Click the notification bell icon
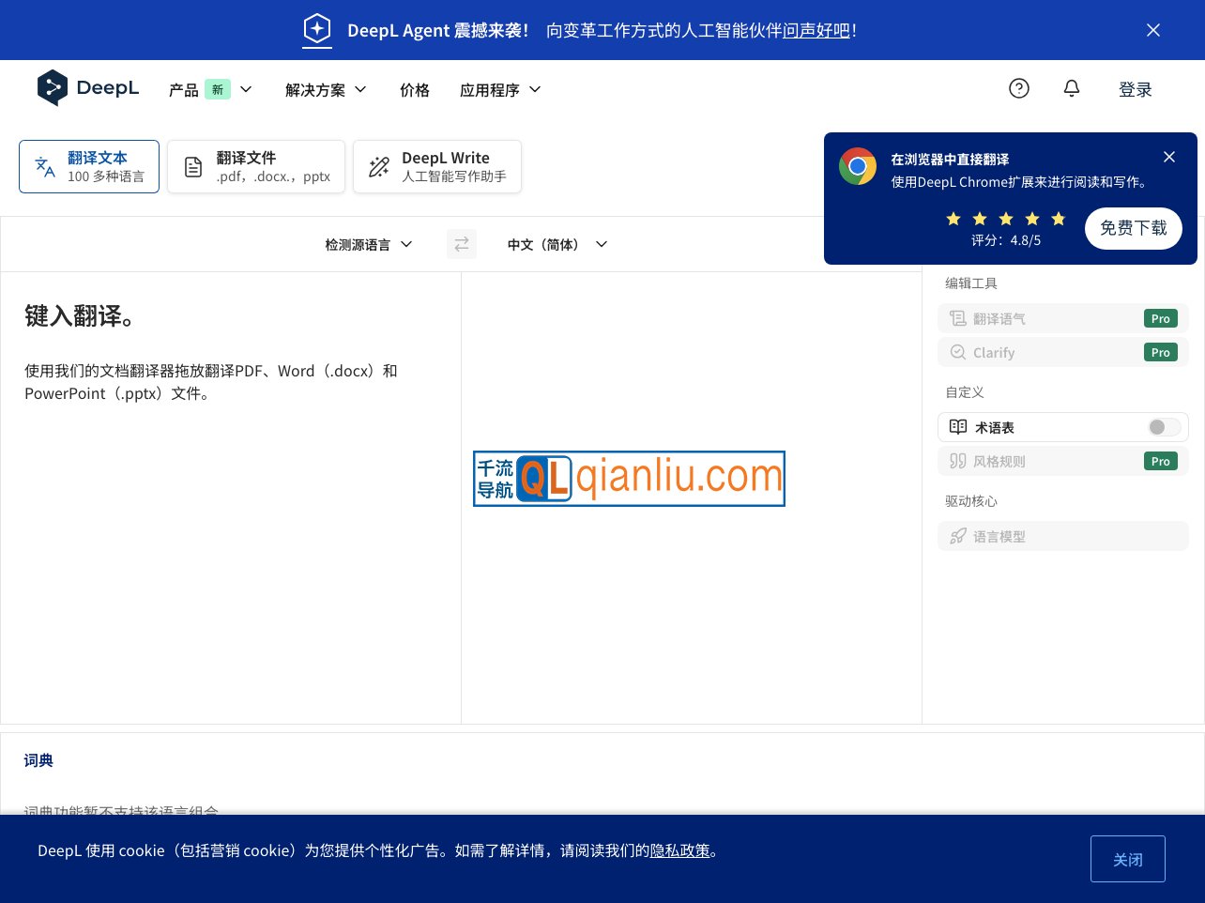Screen dimensions: 1205x903 click(1071, 88)
